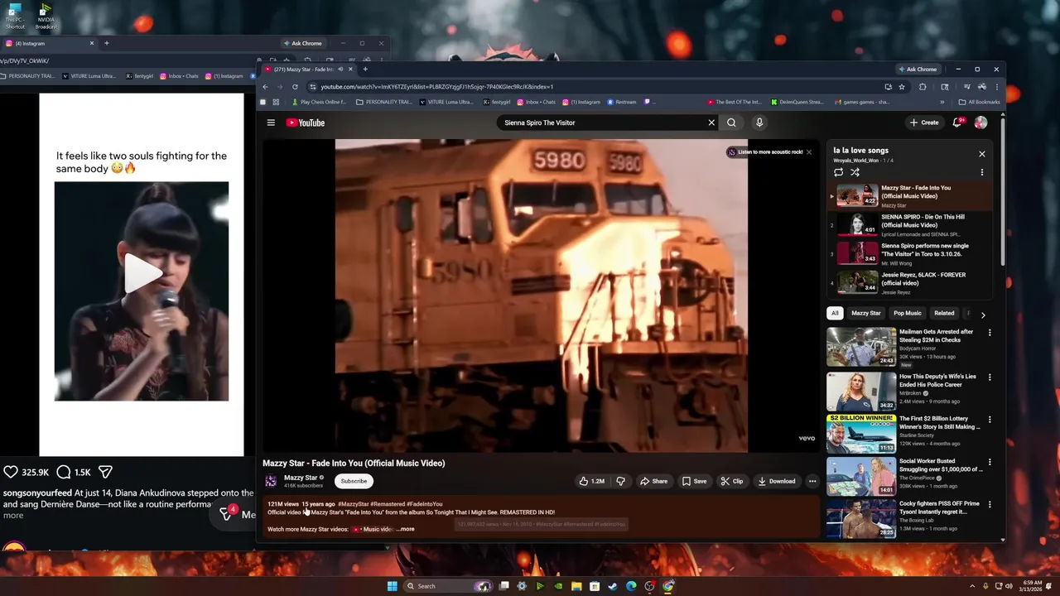Expand video description with ...more
Viewport: 1060px width, 596px height.
click(405, 529)
